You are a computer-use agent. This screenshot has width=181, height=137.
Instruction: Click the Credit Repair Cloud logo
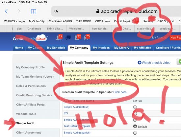point(30,38)
